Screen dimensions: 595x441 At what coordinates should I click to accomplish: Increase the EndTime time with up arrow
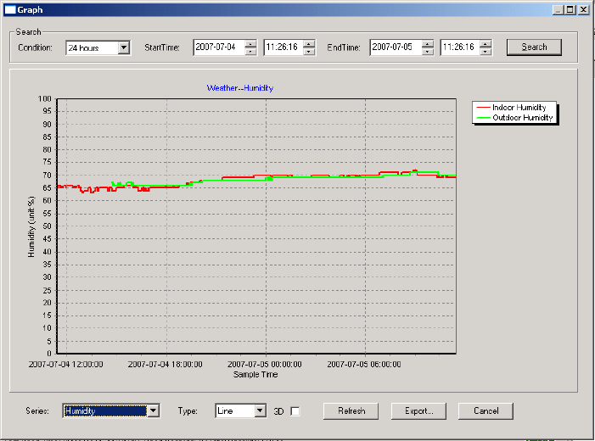point(486,43)
